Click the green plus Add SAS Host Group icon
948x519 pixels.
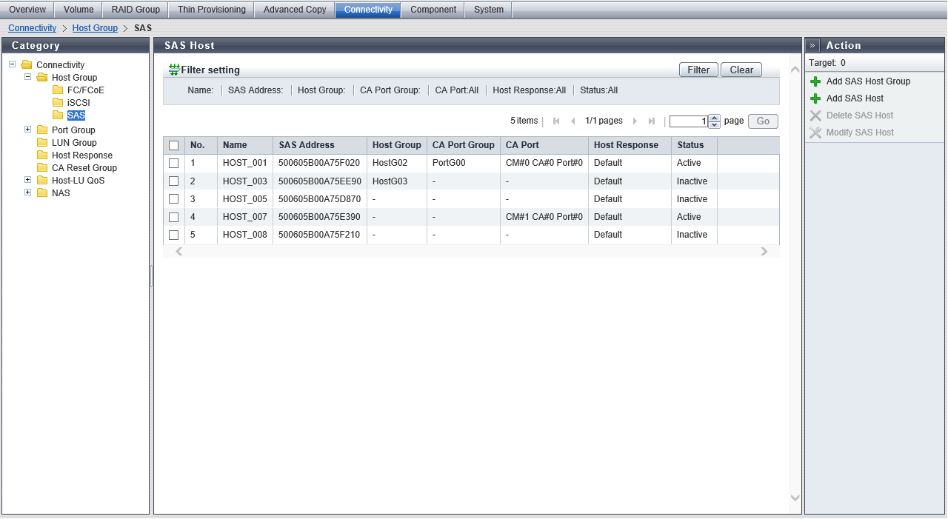click(x=815, y=81)
